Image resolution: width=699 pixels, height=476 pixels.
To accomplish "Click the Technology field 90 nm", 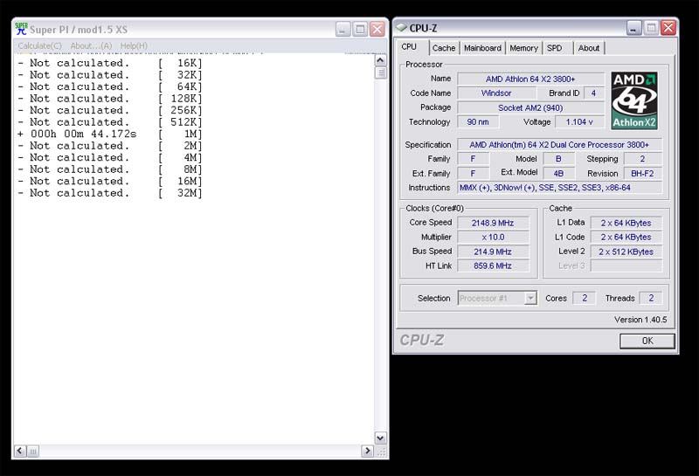I will (477, 121).
